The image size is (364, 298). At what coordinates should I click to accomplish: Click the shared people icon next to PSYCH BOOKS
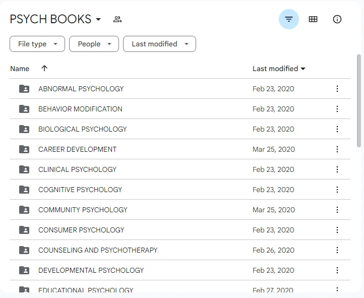pyautogui.click(x=117, y=19)
